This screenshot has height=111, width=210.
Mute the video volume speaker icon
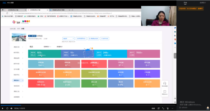(x=12, y=108)
